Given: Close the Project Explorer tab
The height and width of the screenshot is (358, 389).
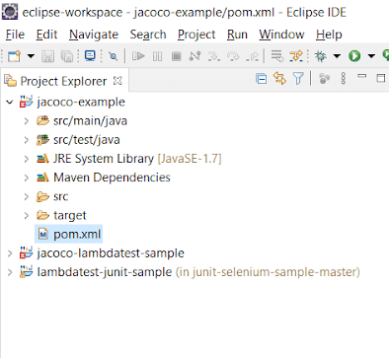Looking at the screenshot, I should [117, 81].
